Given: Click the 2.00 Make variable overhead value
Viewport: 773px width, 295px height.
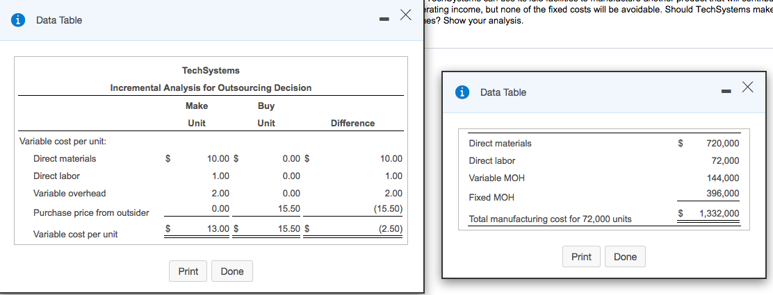Looking at the screenshot, I should (220, 193).
